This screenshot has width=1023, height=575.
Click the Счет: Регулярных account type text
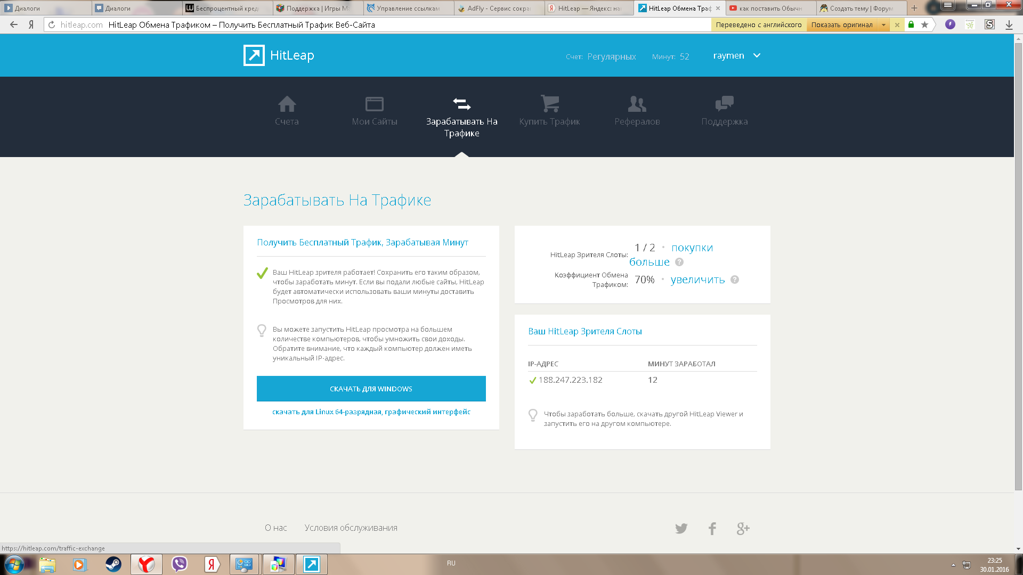(x=601, y=56)
